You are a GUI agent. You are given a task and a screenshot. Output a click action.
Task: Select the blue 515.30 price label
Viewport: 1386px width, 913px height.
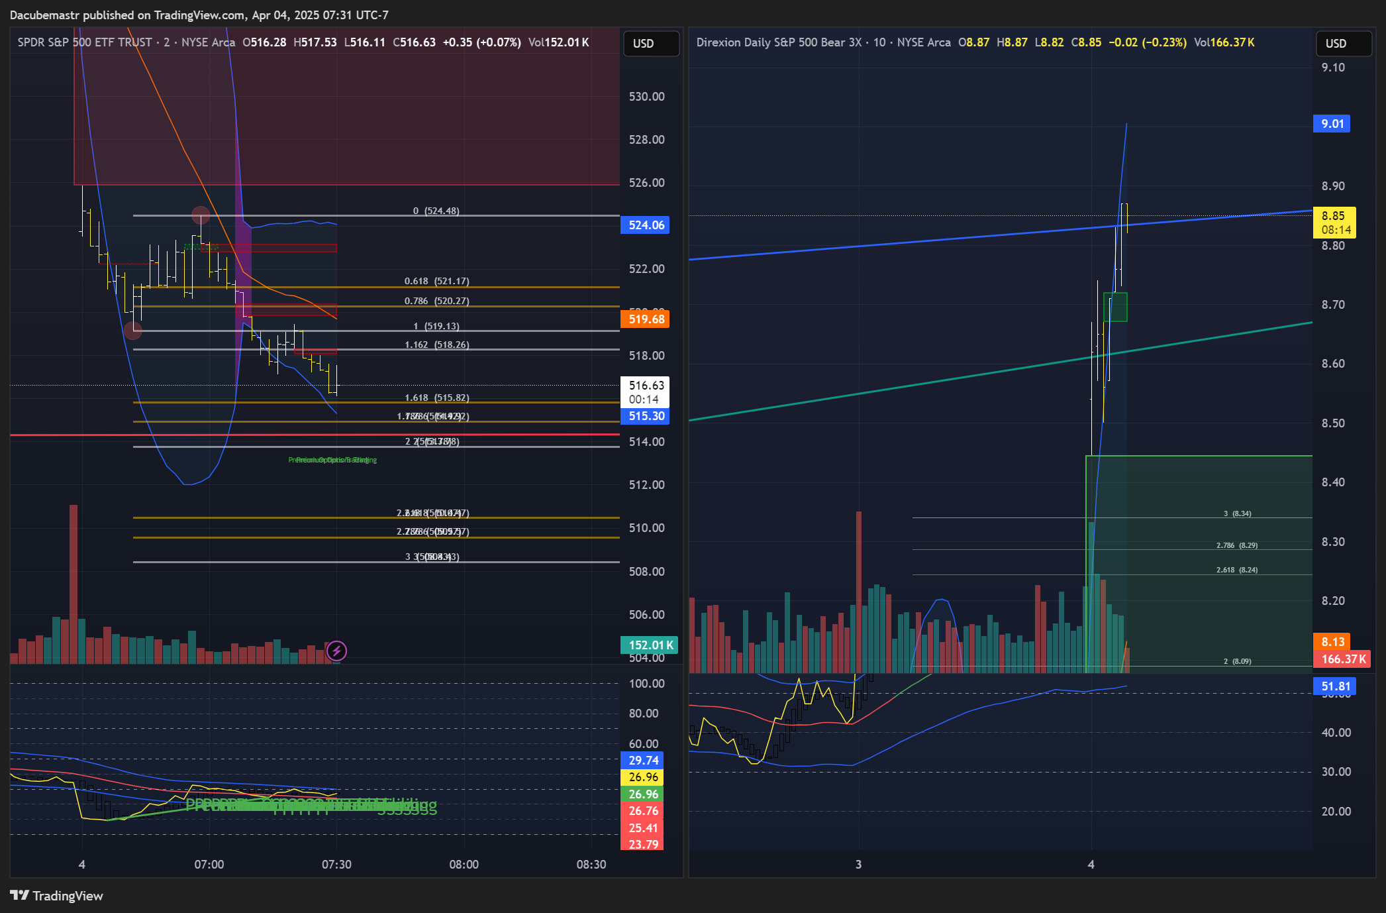(x=646, y=416)
